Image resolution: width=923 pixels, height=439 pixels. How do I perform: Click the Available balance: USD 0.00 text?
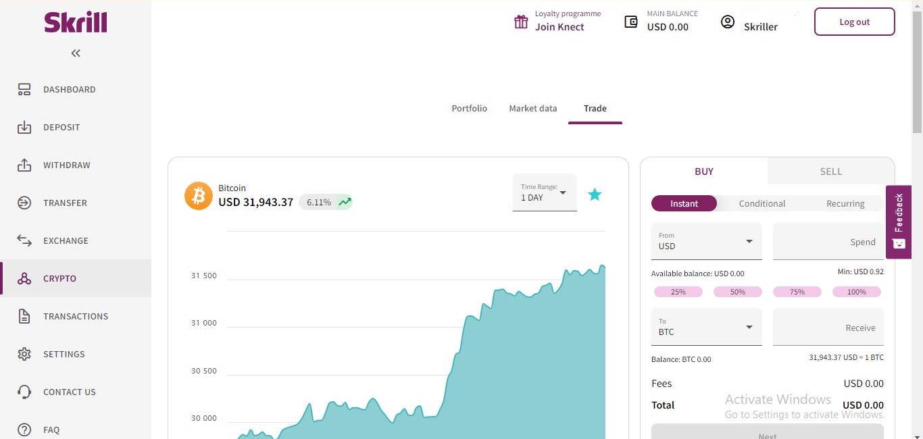click(697, 274)
